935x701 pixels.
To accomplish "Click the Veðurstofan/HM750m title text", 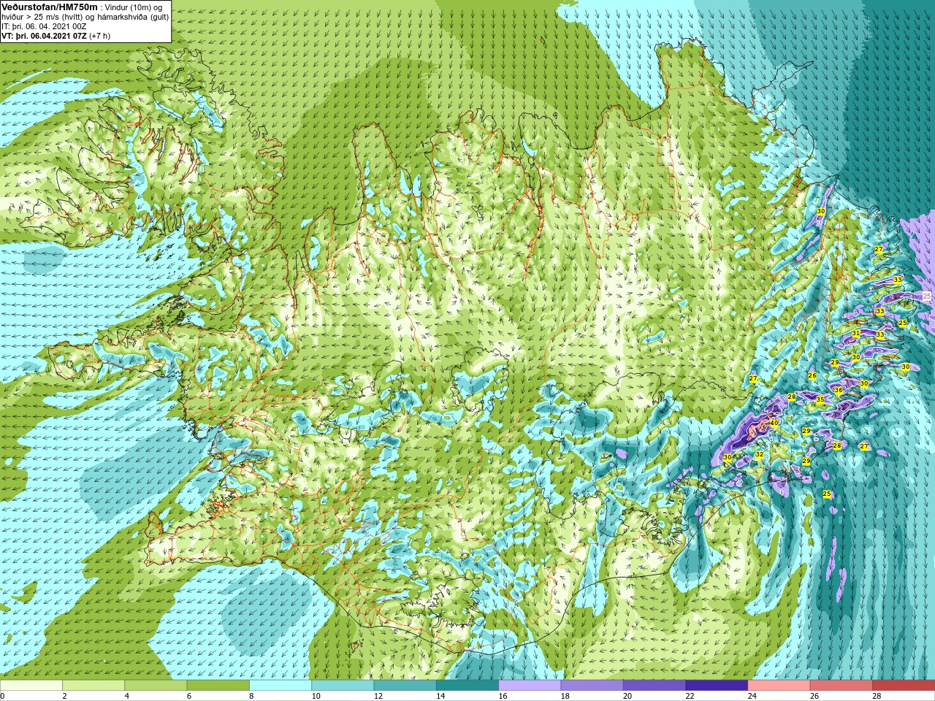I will click(50, 7).
